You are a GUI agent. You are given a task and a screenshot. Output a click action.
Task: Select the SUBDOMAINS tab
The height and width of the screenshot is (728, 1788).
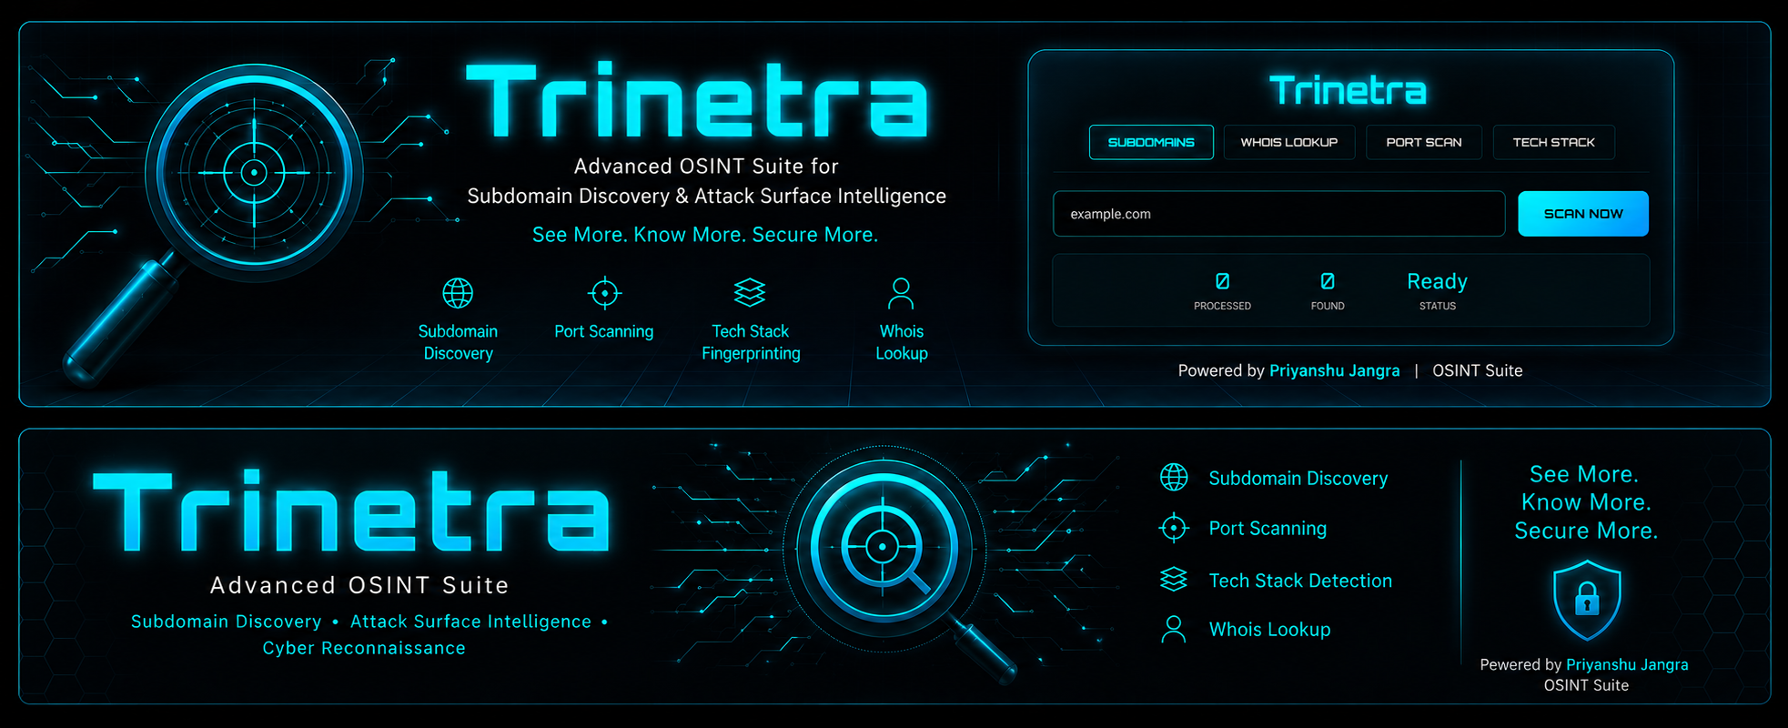(1151, 142)
